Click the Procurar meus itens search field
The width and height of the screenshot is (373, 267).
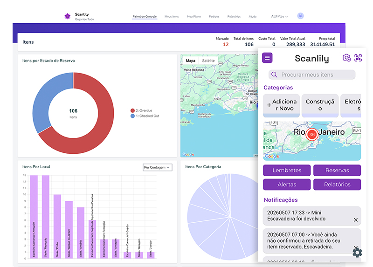pos(312,75)
